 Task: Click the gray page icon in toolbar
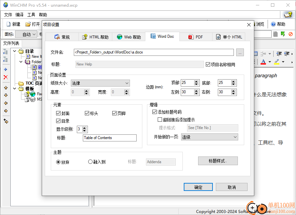(275, 34)
